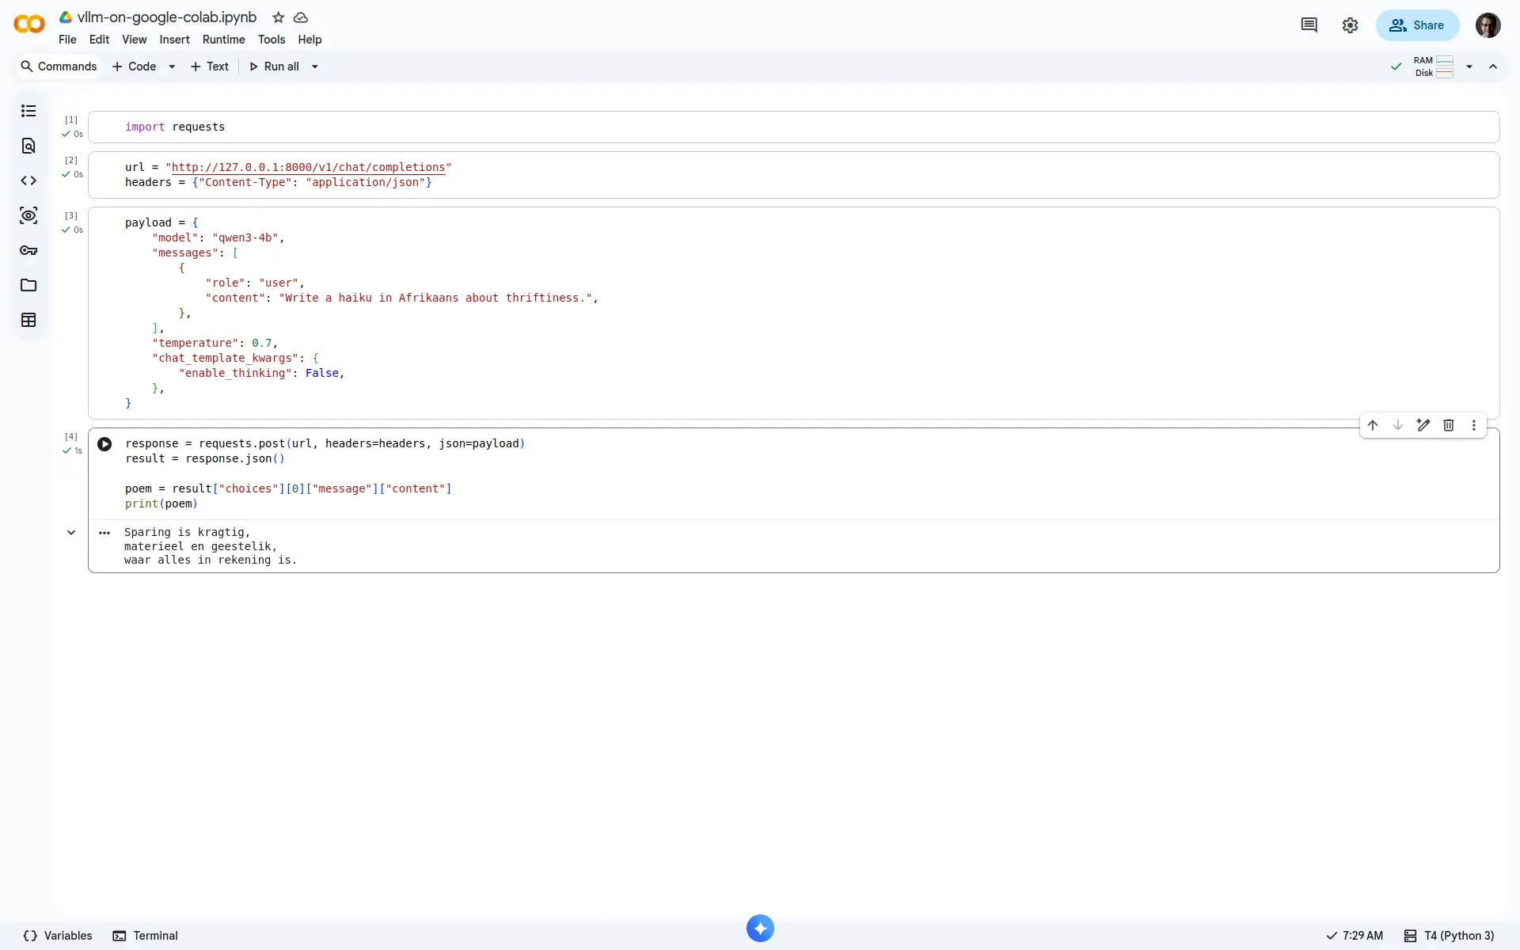The image size is (1520, 950).
Task: Check the cloud save status icon
Action: click(301, 17)
